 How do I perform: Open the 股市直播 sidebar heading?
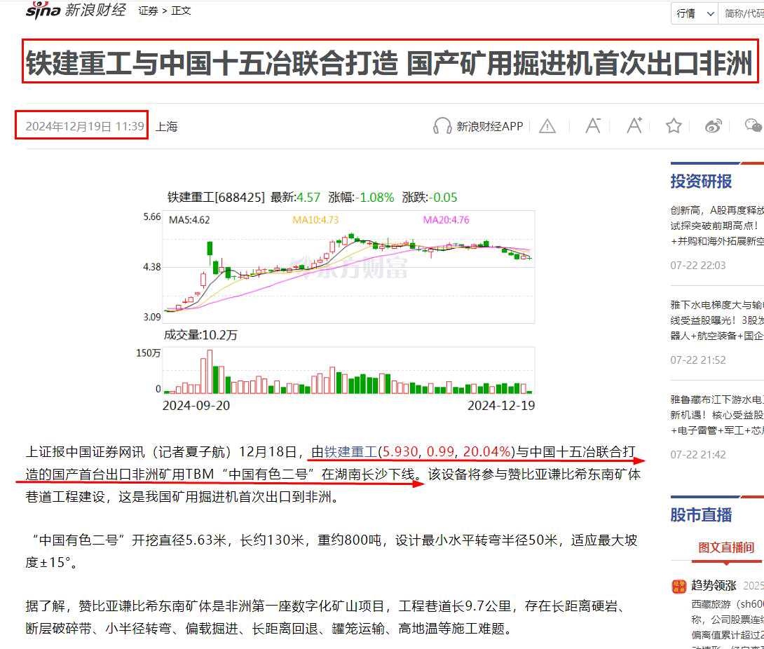tap(701, 514)
